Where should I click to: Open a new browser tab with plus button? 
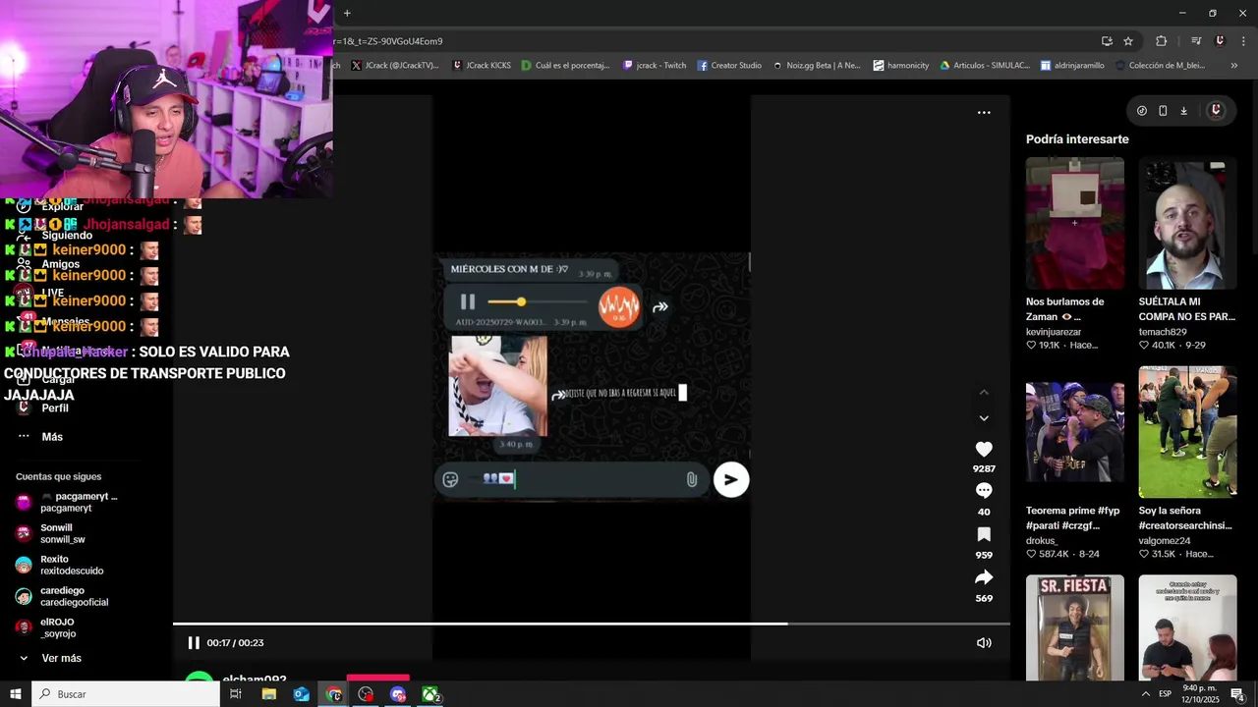(347, 13)
